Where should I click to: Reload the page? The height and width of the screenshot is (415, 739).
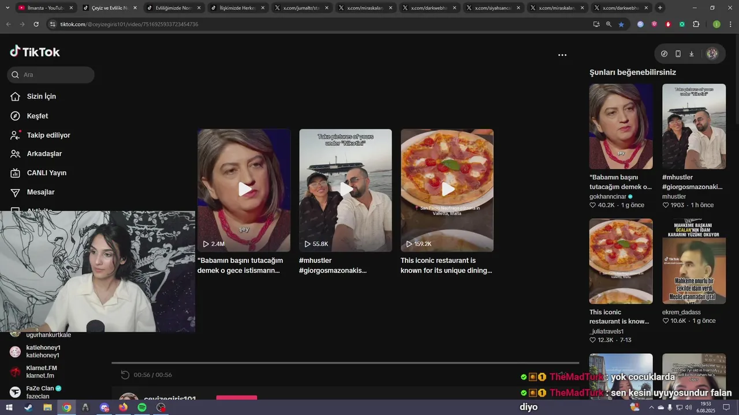[x=36, y=24]
